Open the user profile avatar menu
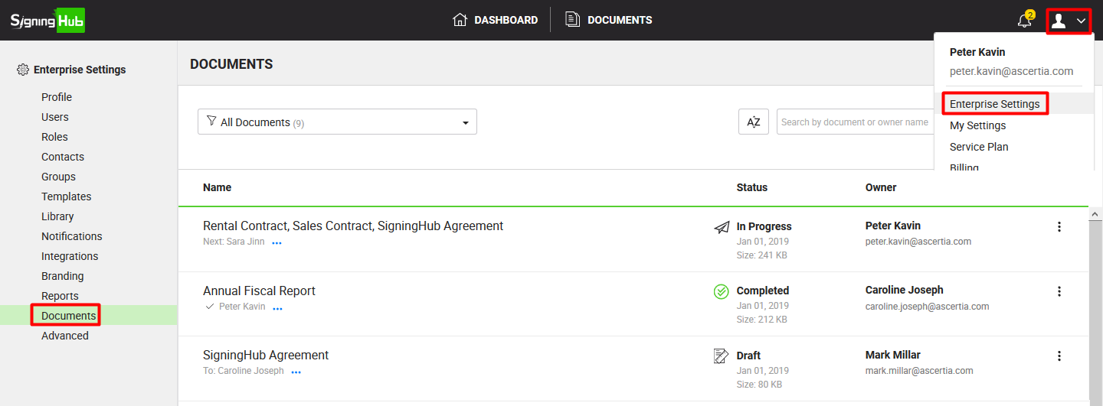 pos(1059,21)
